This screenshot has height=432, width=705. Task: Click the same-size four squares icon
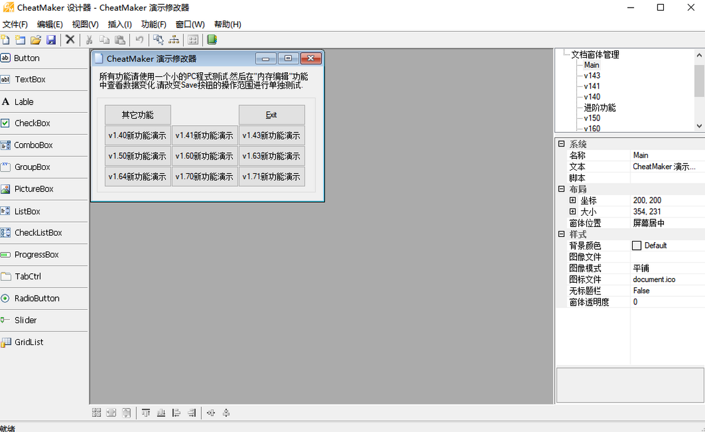point(97,413)
